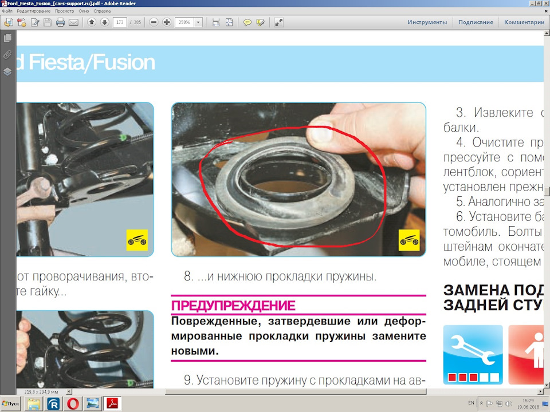
Task: Click the spring gasket photo with hand
Action: 298,179
